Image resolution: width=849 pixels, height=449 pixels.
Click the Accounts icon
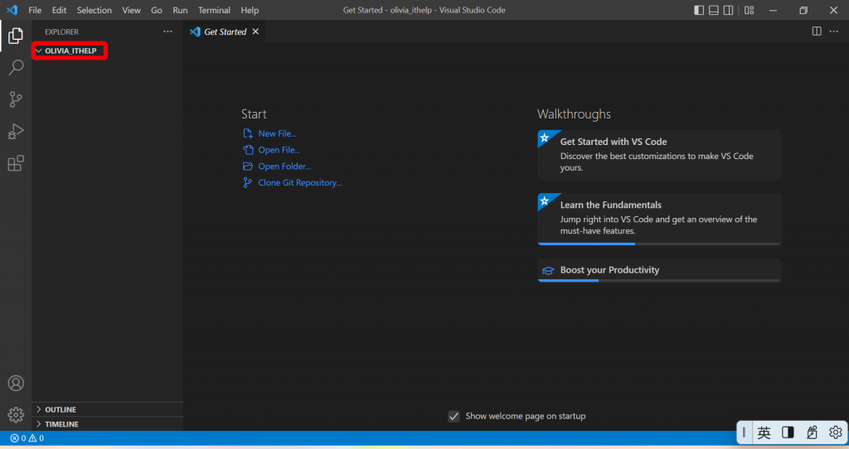(16, 383)
